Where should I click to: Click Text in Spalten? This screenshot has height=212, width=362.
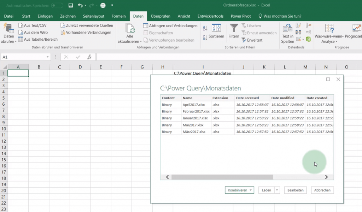point(287,34)
